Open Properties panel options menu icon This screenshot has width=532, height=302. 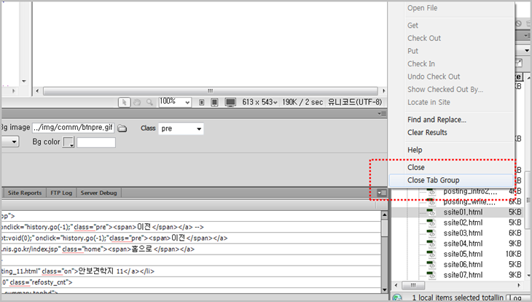coord(382,114)
